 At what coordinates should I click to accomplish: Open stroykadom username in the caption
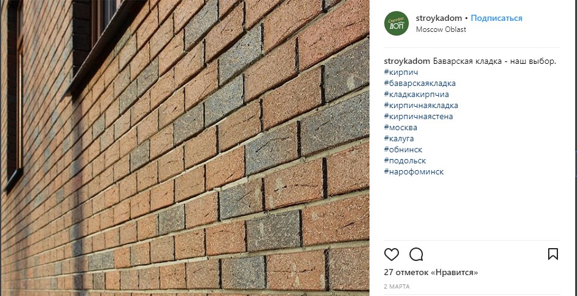coord(407,61)
